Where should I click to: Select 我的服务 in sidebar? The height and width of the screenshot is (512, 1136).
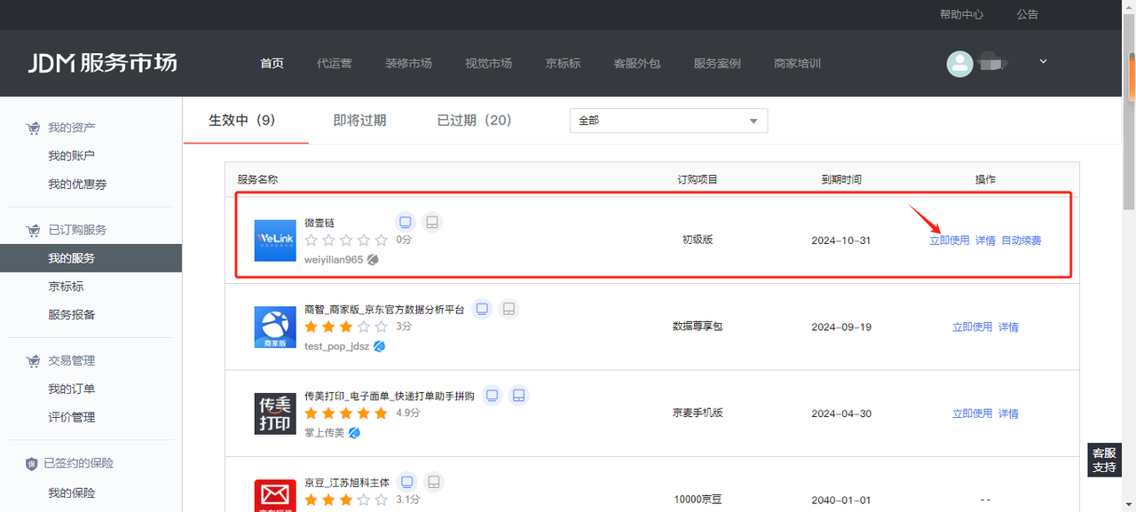pyautogui.click(x=91, y=258)
